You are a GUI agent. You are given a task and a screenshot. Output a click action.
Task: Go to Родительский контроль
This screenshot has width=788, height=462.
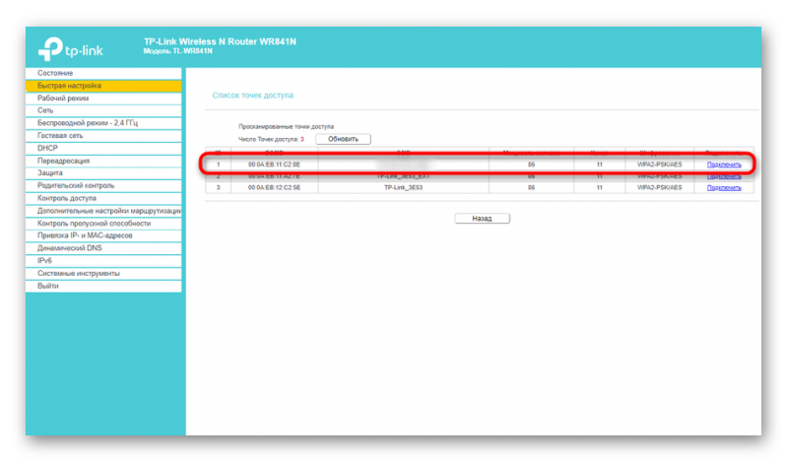click(x=103, y=185)
